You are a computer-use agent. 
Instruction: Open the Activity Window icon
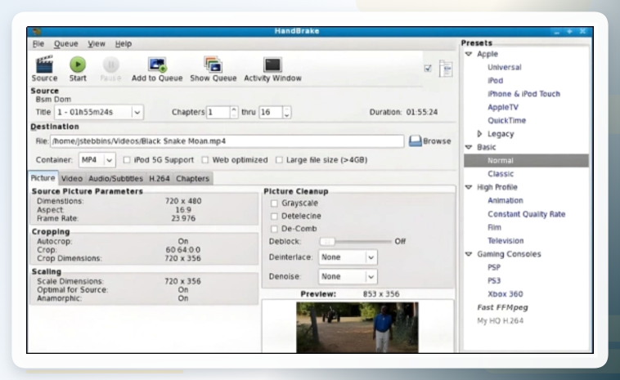pyautogui.click(x=272, y=65)
